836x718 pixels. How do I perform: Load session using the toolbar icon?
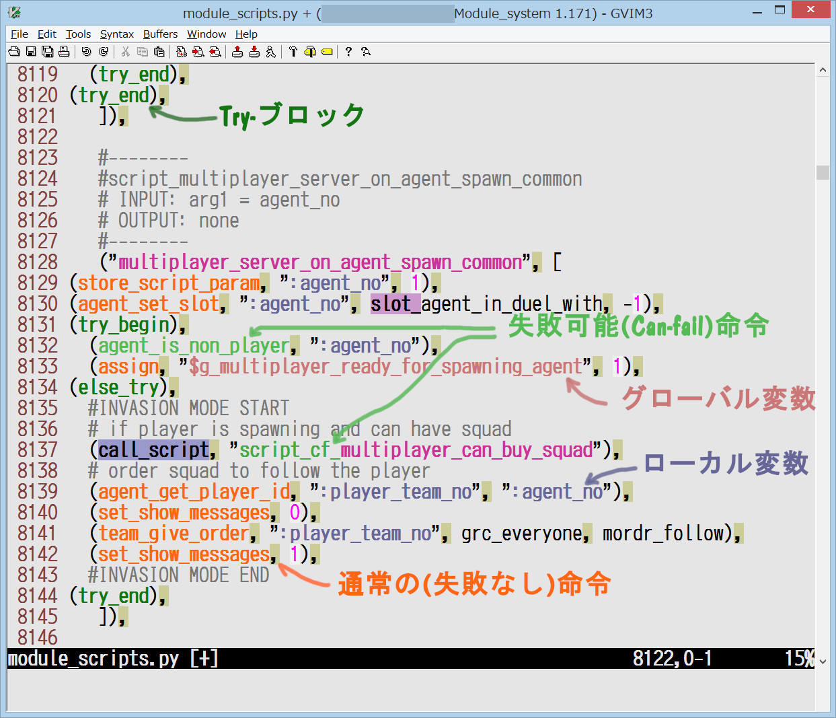(x=237, y=52)
